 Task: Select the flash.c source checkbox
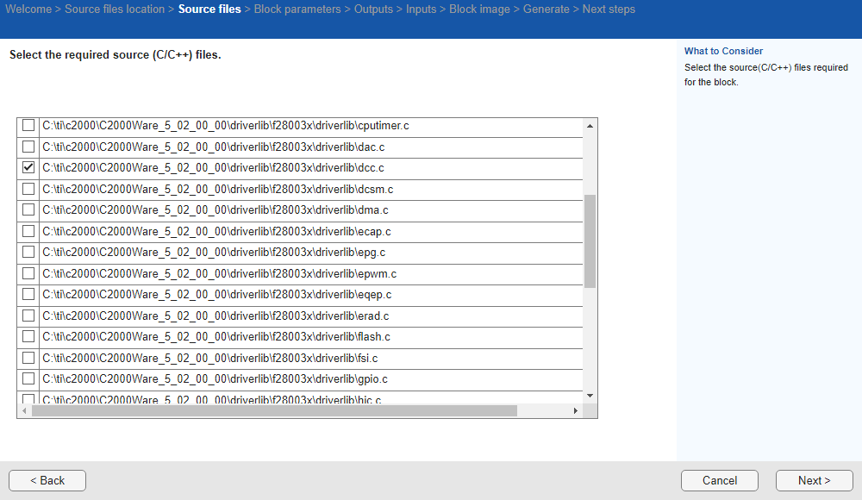click(28, 336)
